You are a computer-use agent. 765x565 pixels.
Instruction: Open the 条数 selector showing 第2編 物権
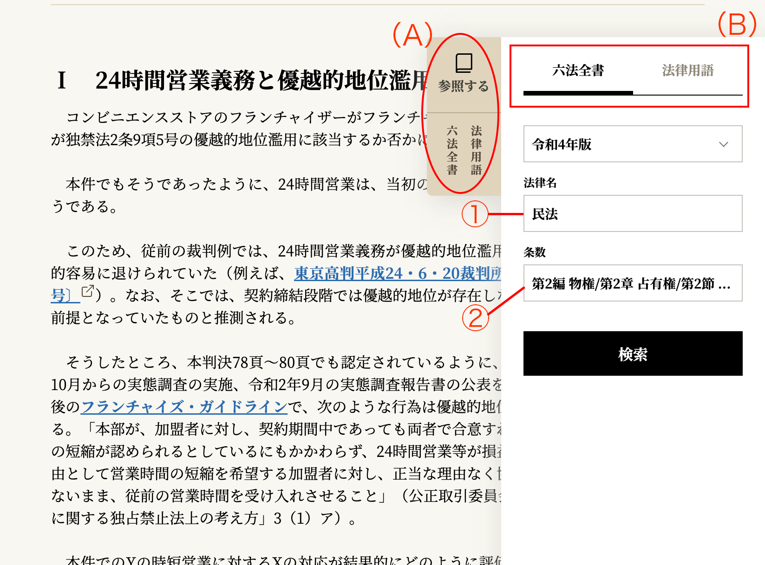pos(632,283)
